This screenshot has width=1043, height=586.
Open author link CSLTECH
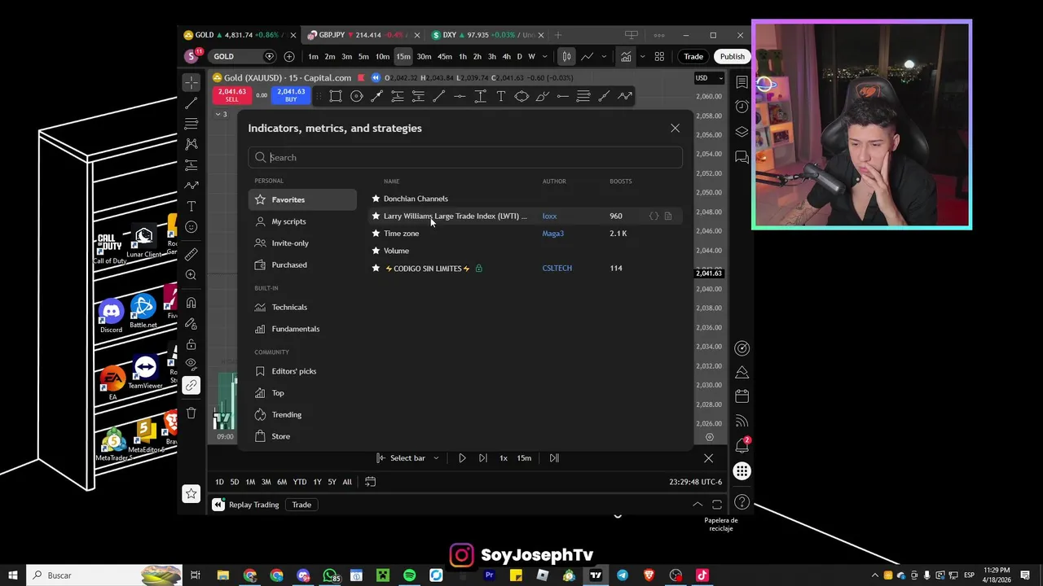click(557, 268)
